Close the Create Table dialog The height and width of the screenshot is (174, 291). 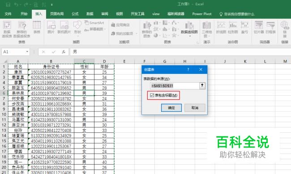[201, 70]
